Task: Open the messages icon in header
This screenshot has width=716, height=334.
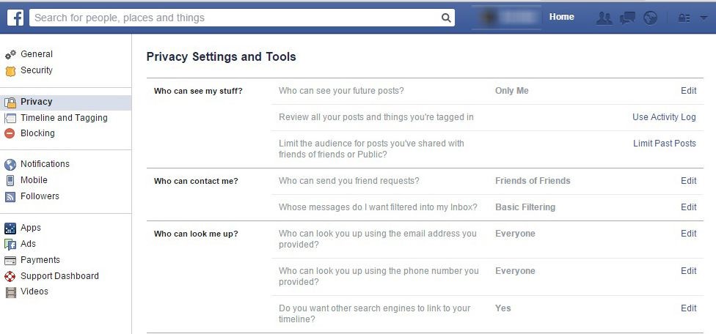Action: [627, 18]
